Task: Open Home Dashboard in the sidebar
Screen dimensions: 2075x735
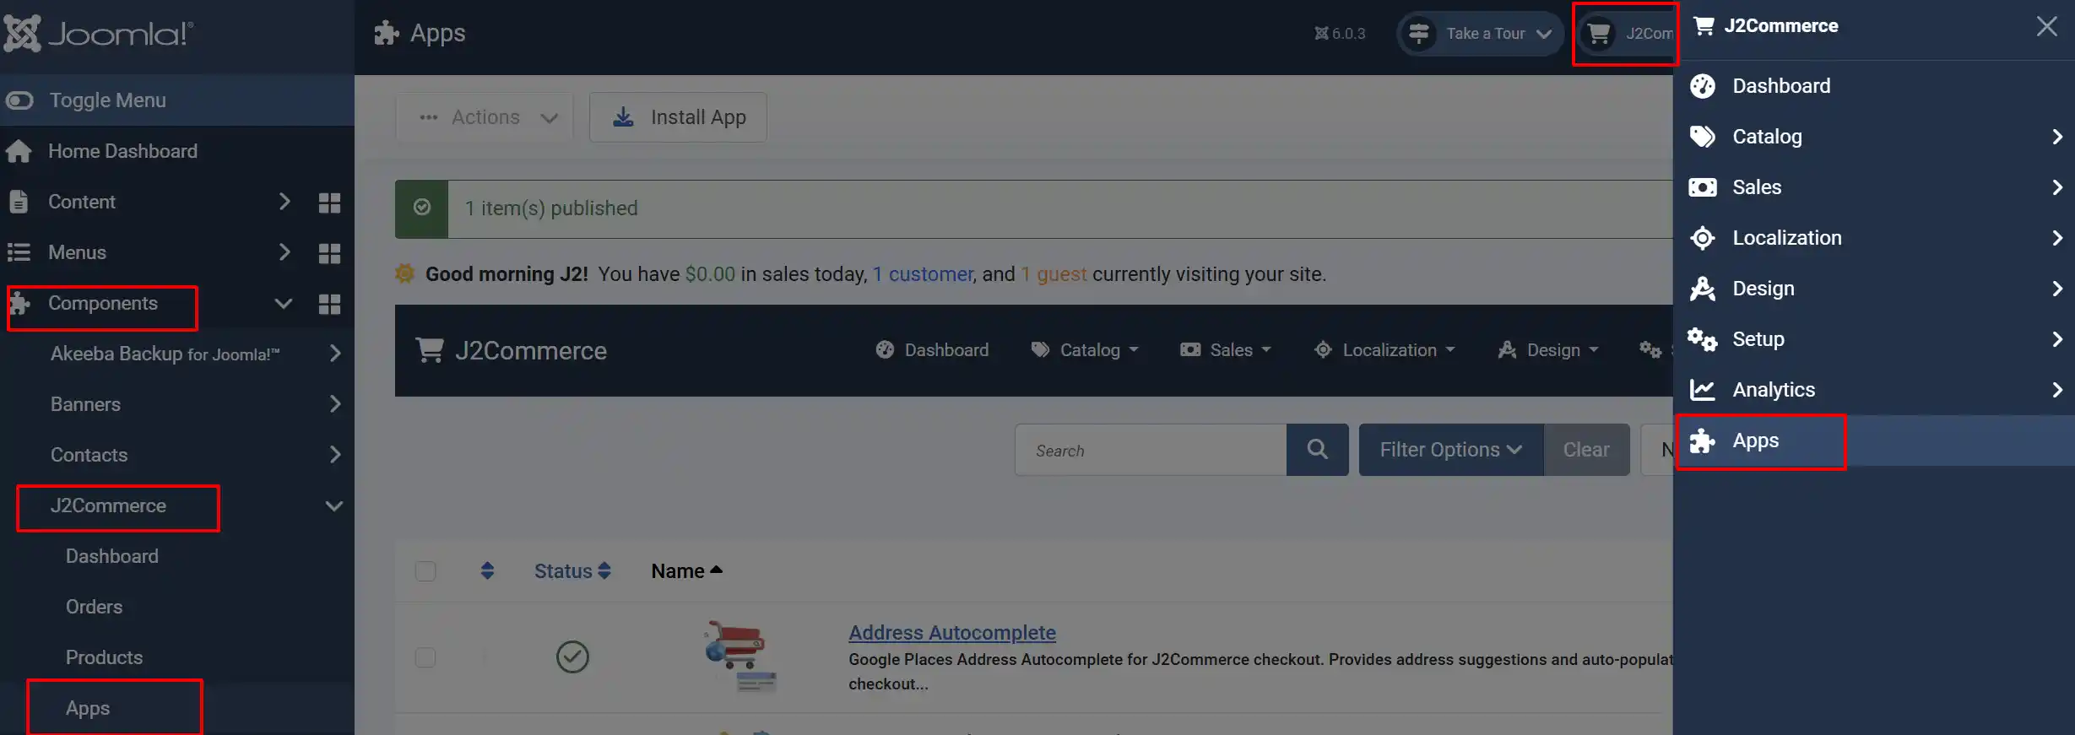Action: click(x=122, y=151)
